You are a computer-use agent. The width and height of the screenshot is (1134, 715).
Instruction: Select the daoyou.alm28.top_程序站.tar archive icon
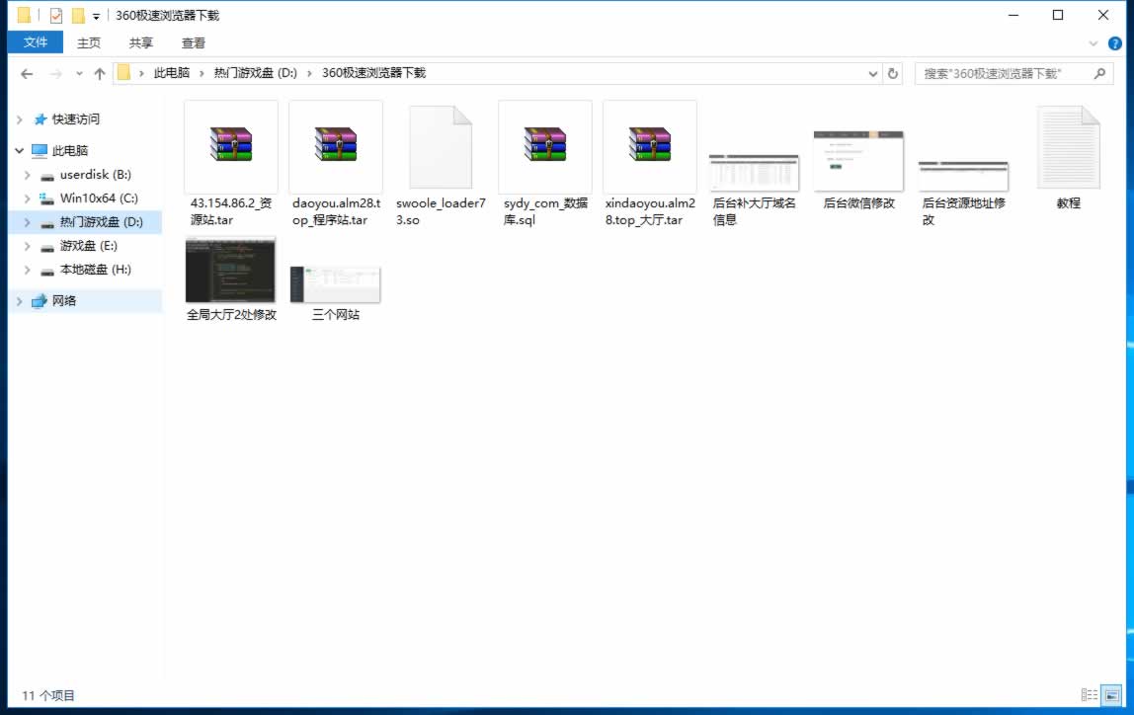pos(336,146)
